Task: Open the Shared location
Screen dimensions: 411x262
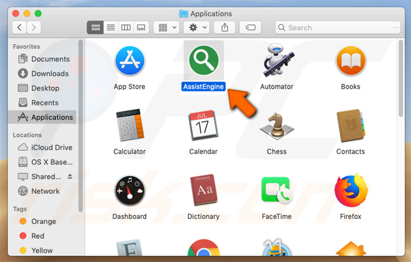Action: click(x=40, y=177)
